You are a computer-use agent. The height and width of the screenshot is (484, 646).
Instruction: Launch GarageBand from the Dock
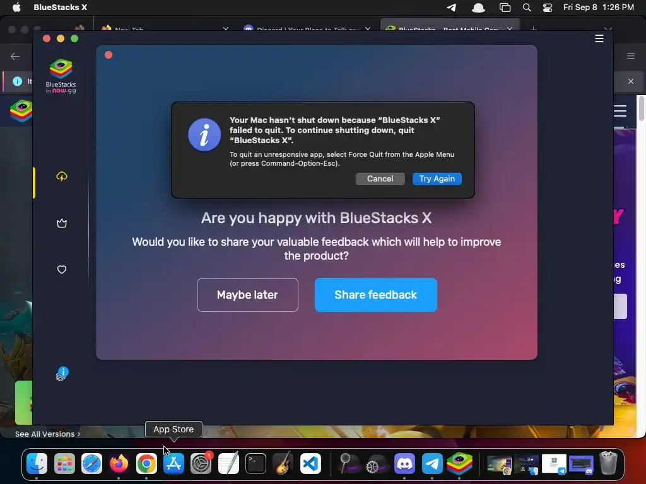coord(283,464)
